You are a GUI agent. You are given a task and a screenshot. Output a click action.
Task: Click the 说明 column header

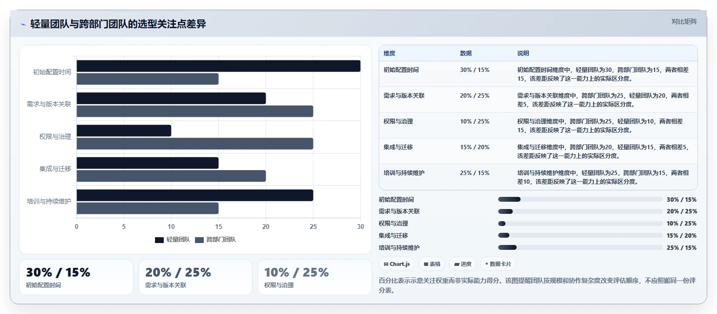pos(523,53)
